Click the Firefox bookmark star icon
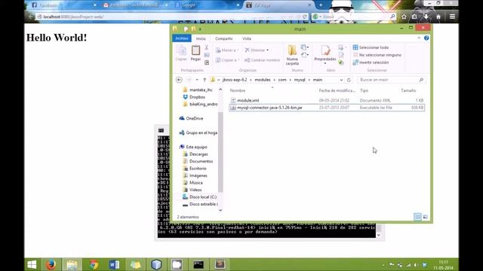This screenshot has height=271, width=483. (x=405, y=17)
